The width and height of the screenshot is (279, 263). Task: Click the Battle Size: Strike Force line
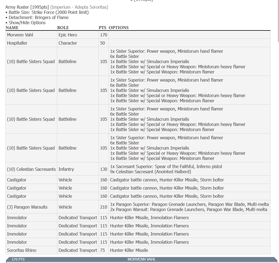[x=49, y=12]
